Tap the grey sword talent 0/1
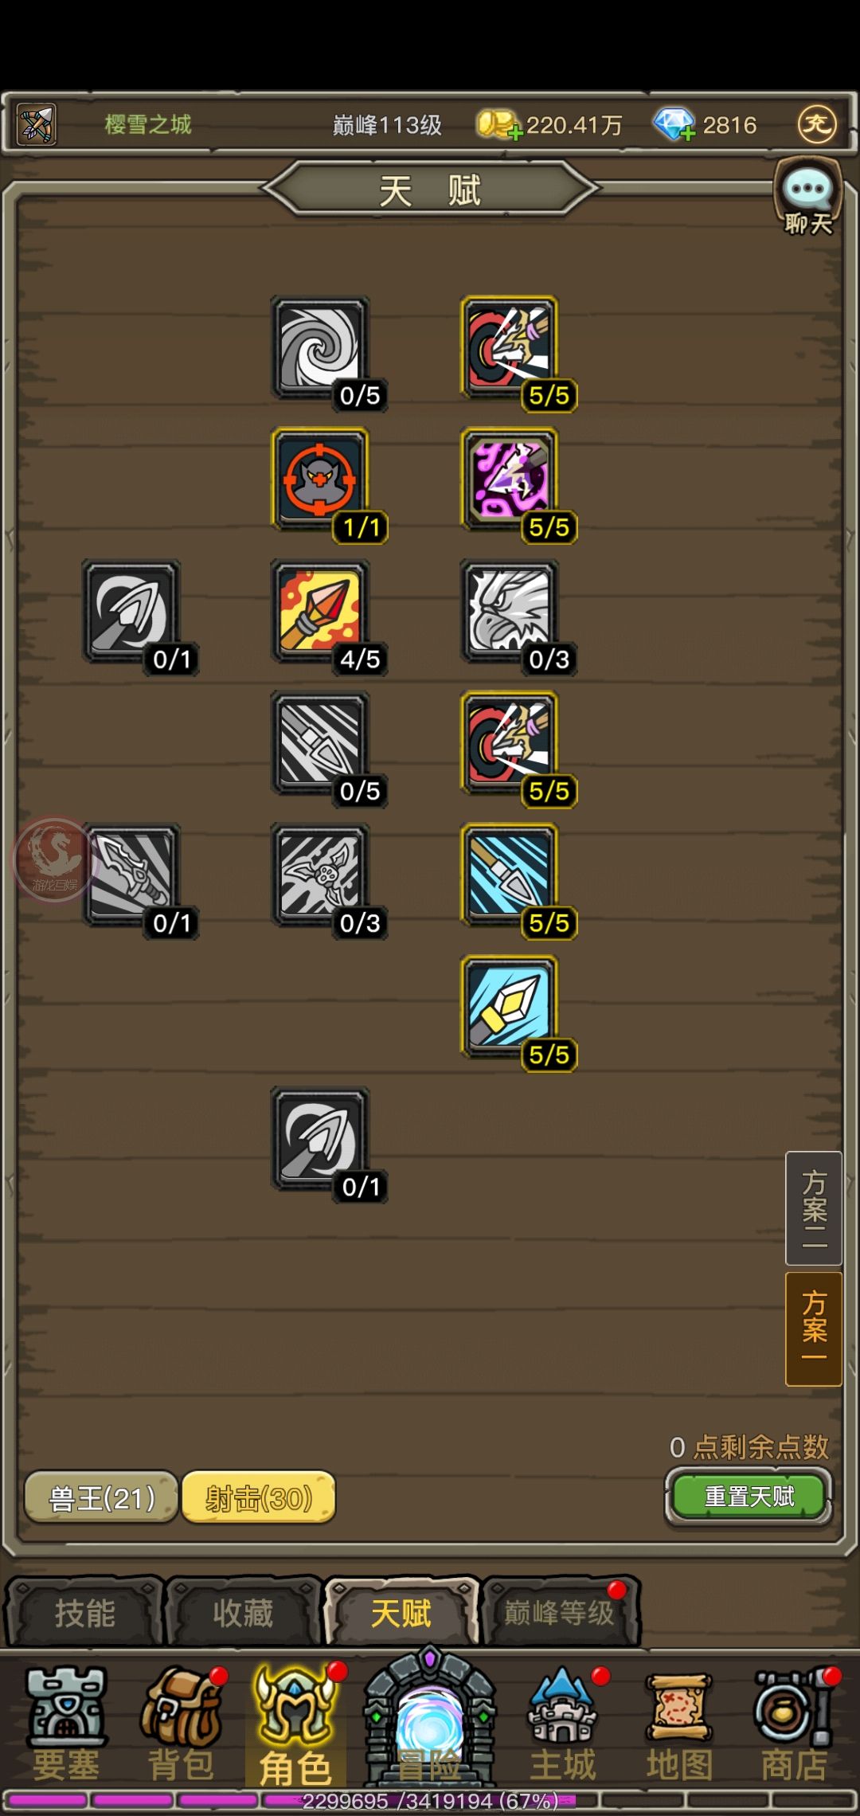860x1816 pixels. pyautogui.click(x=132, y=876)
